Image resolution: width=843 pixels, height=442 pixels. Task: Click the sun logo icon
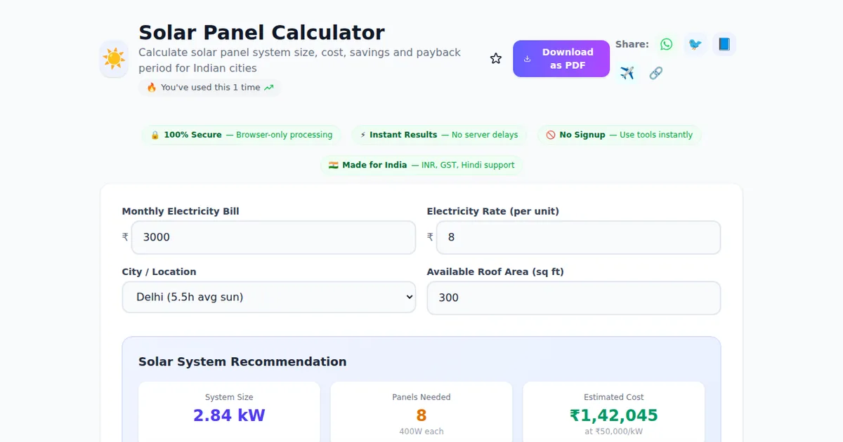[114, 59]
